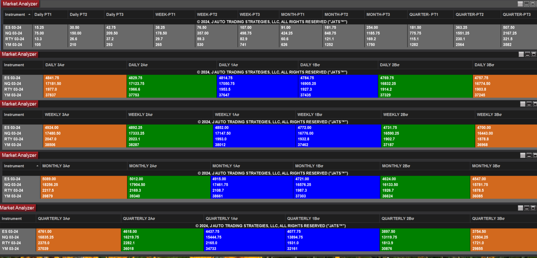Click the Market Analyzer title above the Quarterly table
The height and width of the screenshot is (258, 537).
(x=17, y=208)
